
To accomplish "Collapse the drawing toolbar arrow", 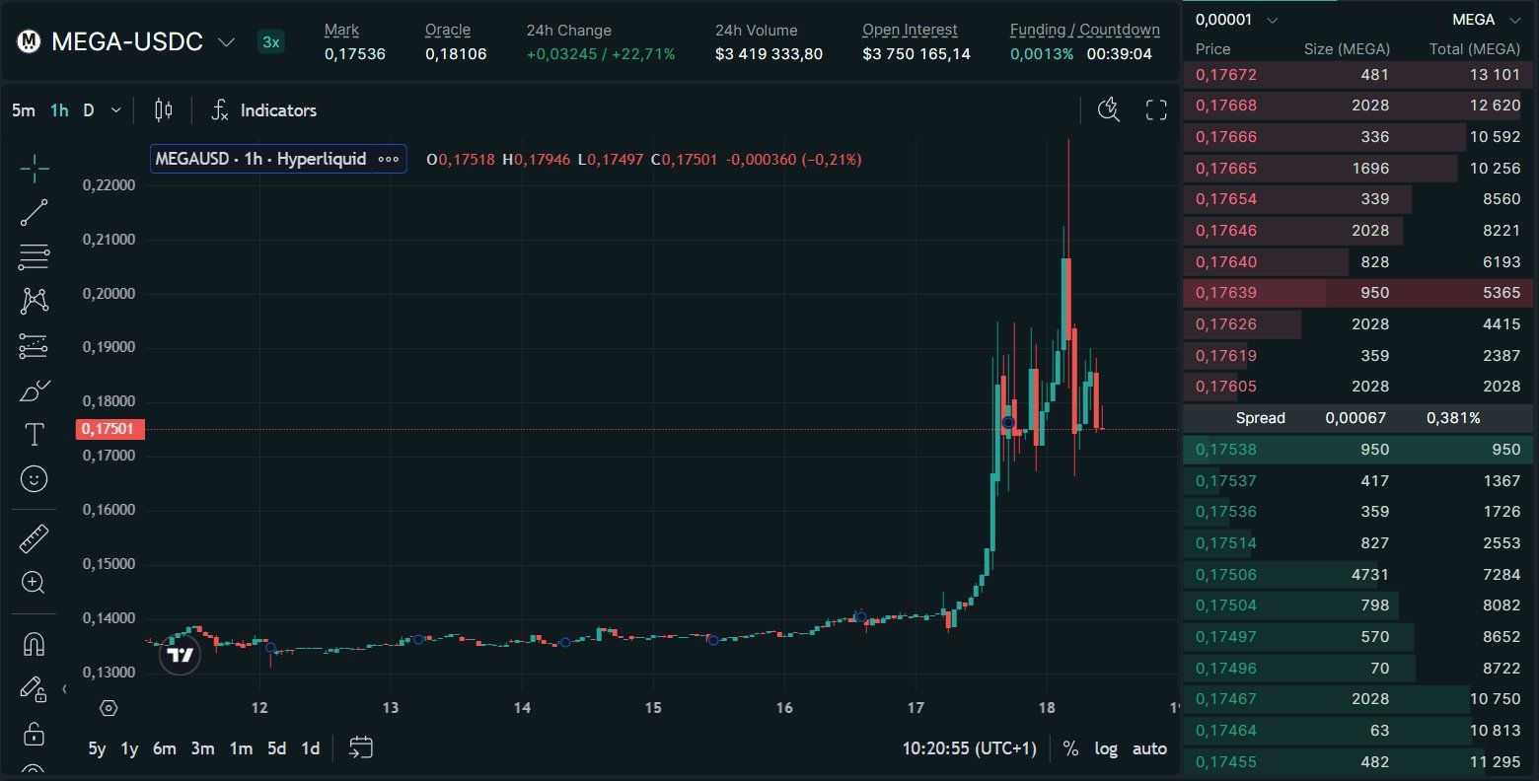I will click(65, 689).
